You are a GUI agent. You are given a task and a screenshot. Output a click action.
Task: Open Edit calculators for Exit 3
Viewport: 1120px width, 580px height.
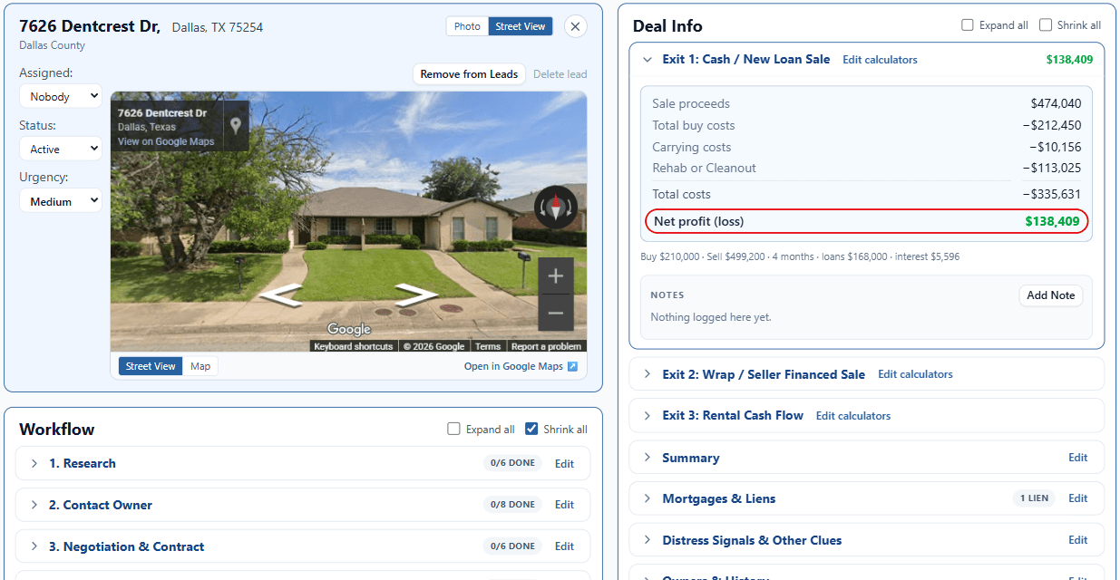(853, 416)
